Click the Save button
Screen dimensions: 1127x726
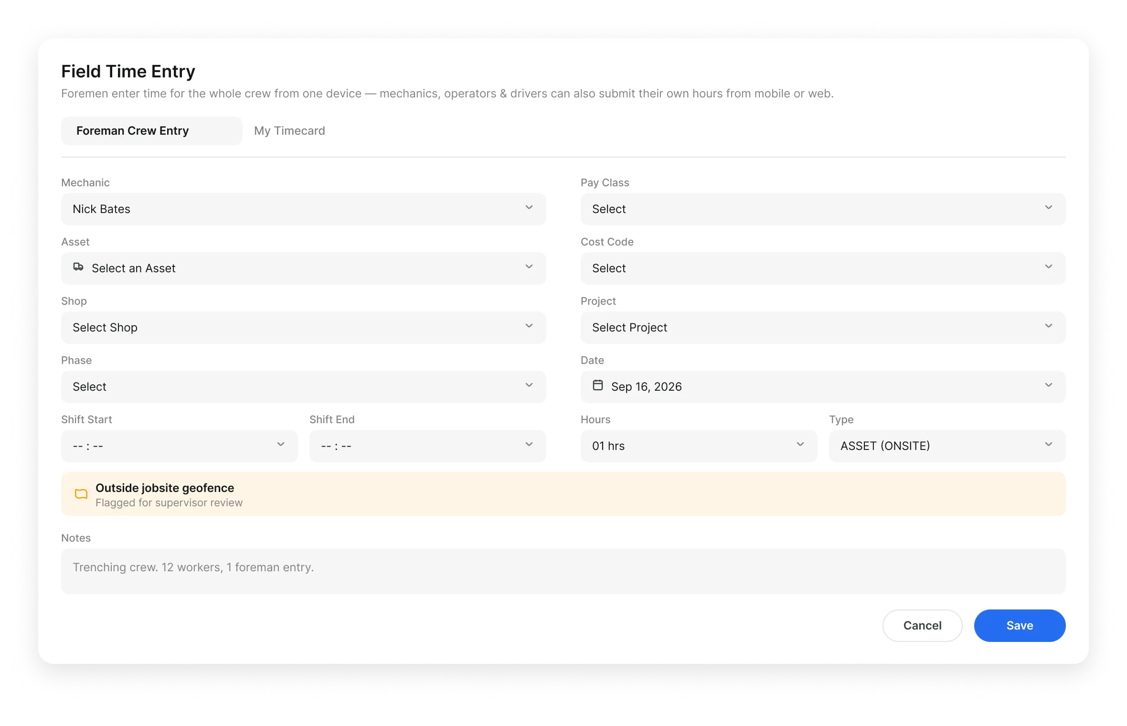click(x=1020, y=626)
